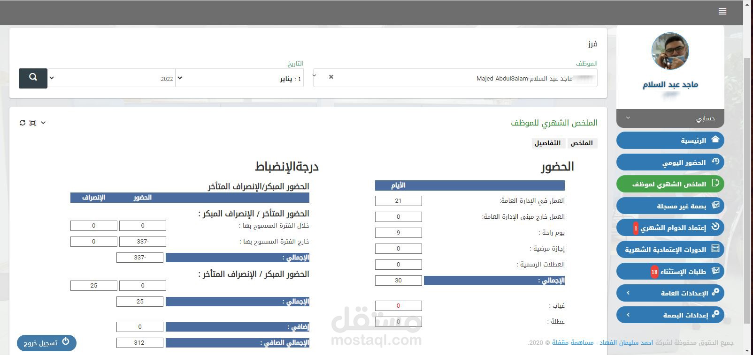This screenshot has height=355, width=753.
Task: Click the rest day field showing 9
Action: (398, 233)
